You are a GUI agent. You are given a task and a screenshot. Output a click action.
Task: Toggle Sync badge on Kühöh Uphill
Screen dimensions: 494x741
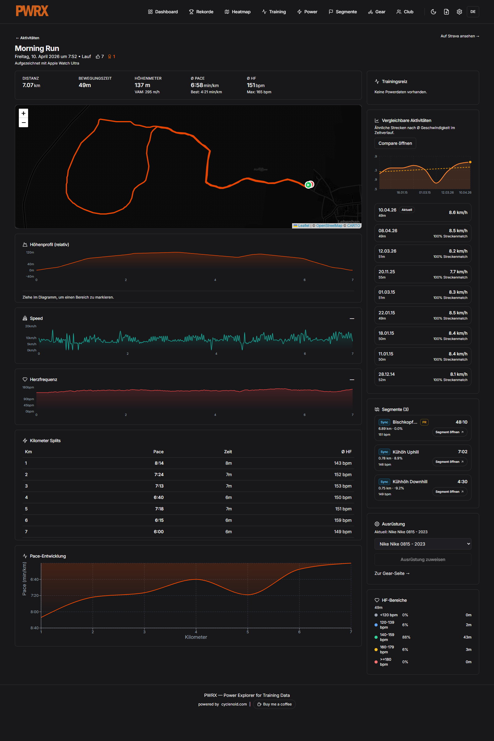coord(384,452)
